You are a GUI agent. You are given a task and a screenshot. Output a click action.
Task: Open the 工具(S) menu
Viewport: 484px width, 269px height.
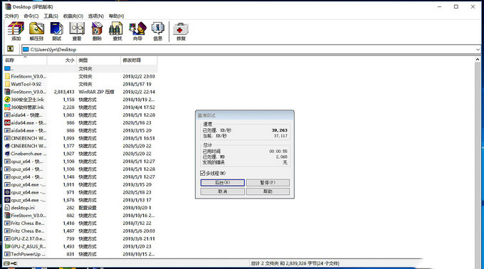(51, 16)
